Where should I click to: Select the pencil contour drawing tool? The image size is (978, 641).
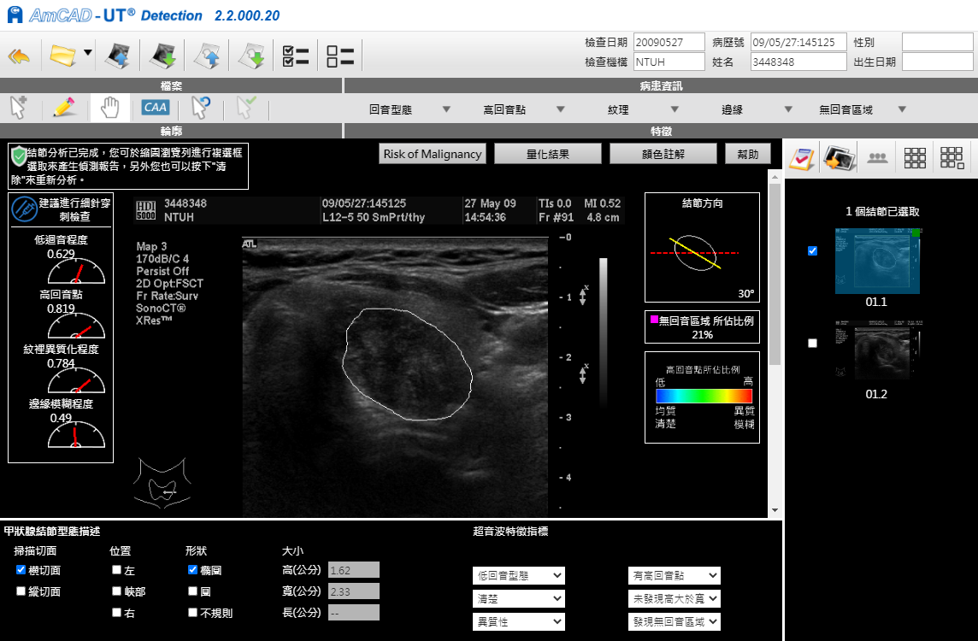point(64,108)
